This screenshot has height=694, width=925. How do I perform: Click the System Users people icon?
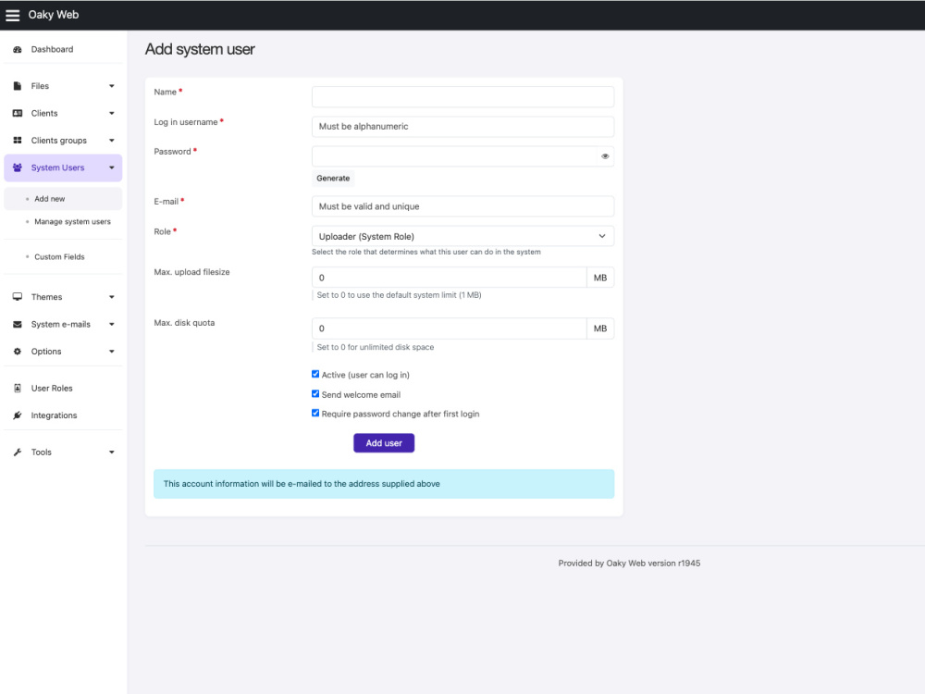coord(17,167)
